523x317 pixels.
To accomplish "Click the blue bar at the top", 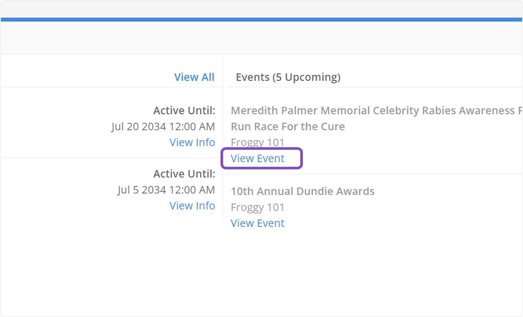I will [x=261, y=19].
